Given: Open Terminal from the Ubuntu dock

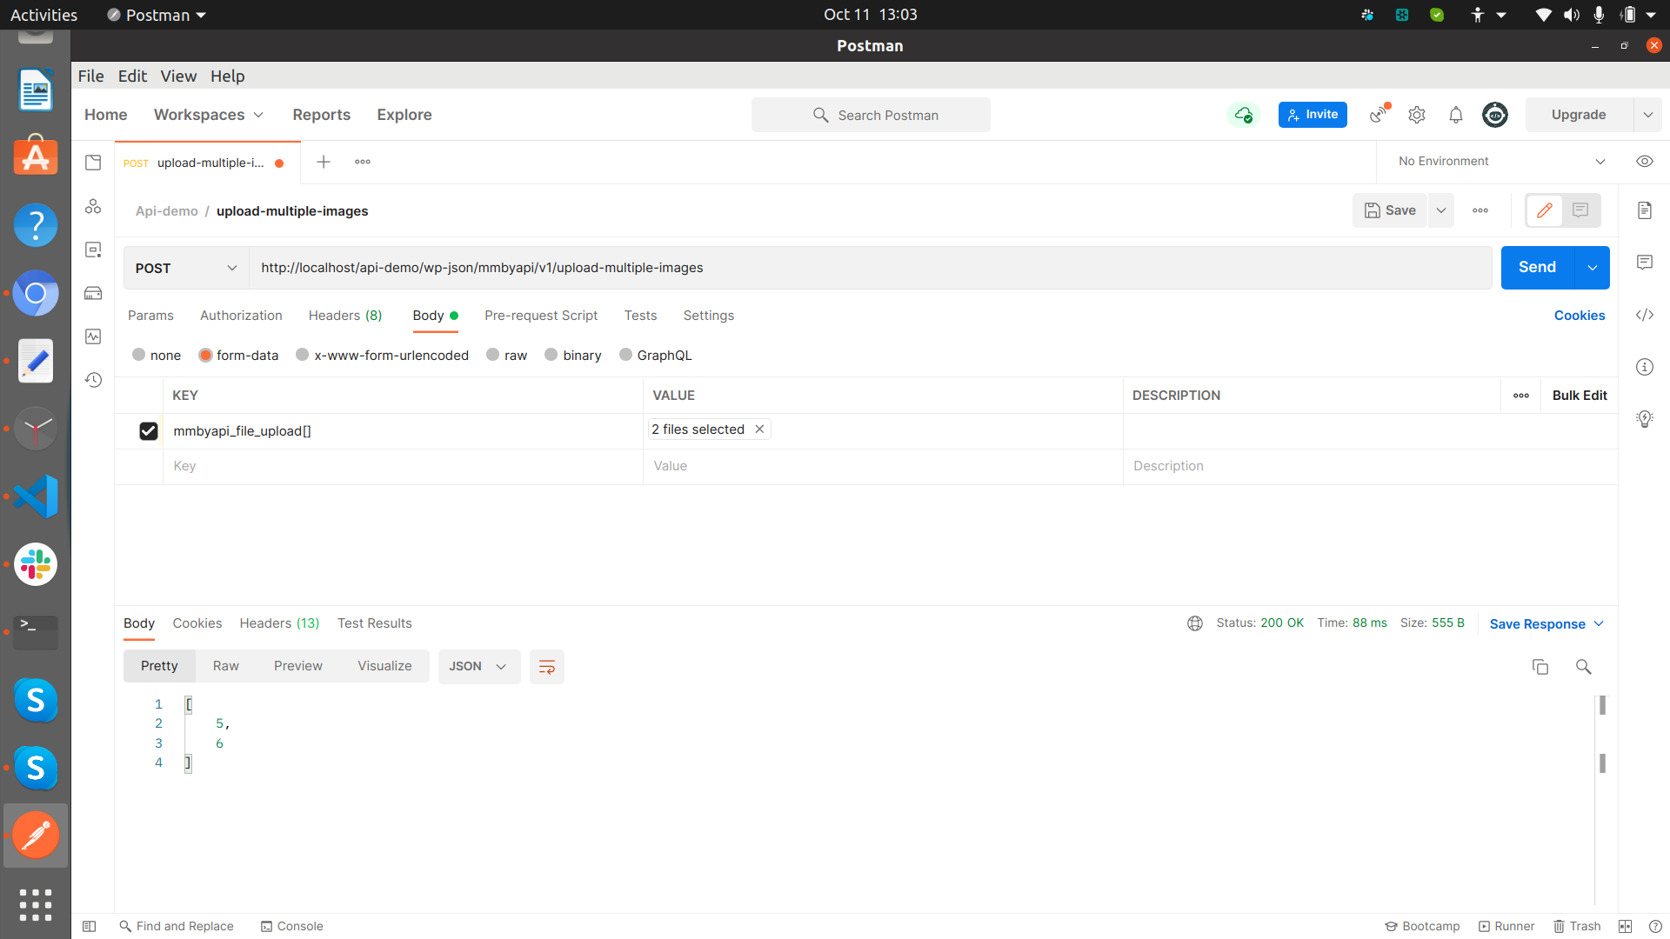Looking at the screenshot, I should (36, 632).
